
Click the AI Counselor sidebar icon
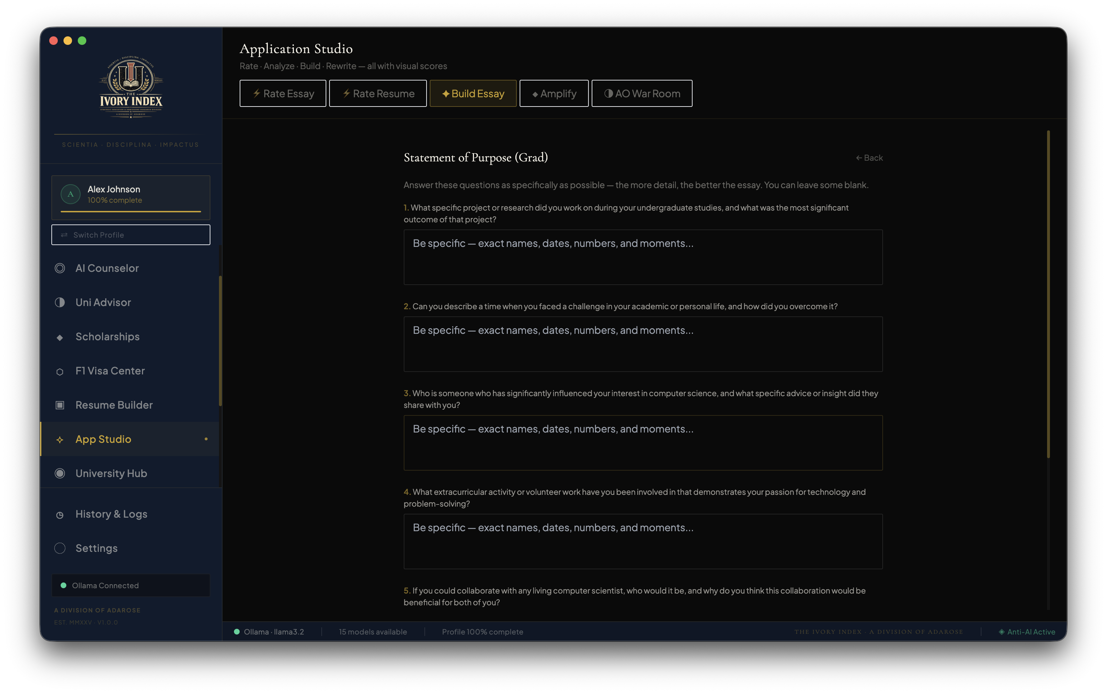tap(60, 268)
